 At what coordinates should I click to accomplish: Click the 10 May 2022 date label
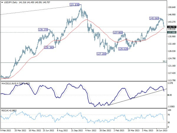35,131
